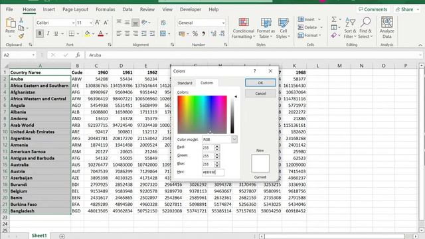The height and width of the screenshot is (239, 425).
Task: Open Find & Select menu
Action: pyautogui.click(x=365, y=29)
